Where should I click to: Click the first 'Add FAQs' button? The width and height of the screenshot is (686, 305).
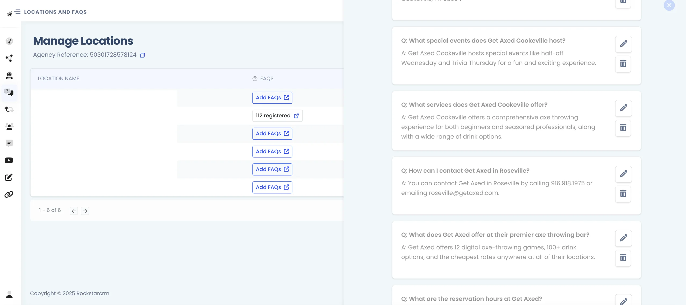click(272, 97)
